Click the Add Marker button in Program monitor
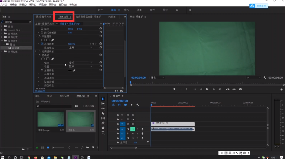Viewport: 285px width, 159px height. click(174, 89)
